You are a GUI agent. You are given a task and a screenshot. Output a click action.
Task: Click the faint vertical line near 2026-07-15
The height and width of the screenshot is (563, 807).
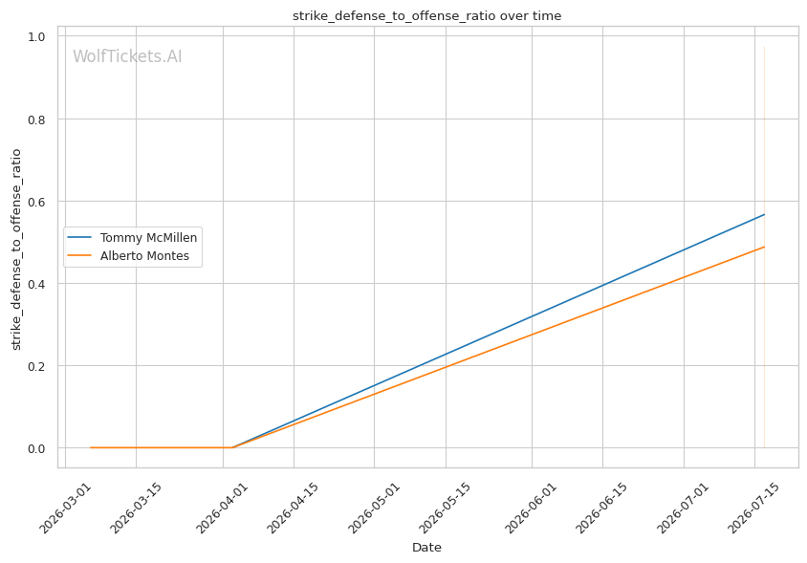point(764,247)
